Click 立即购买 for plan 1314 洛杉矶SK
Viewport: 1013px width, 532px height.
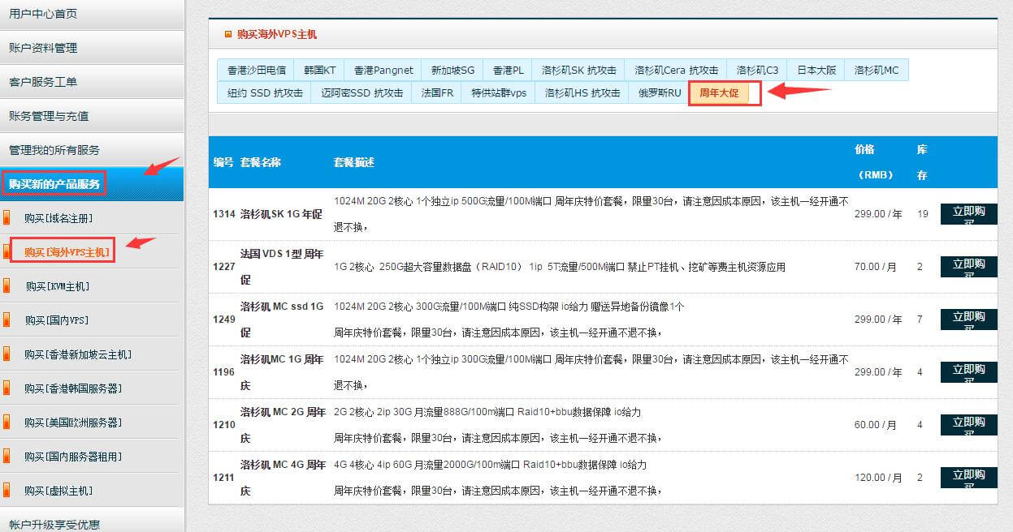point(968,213)
